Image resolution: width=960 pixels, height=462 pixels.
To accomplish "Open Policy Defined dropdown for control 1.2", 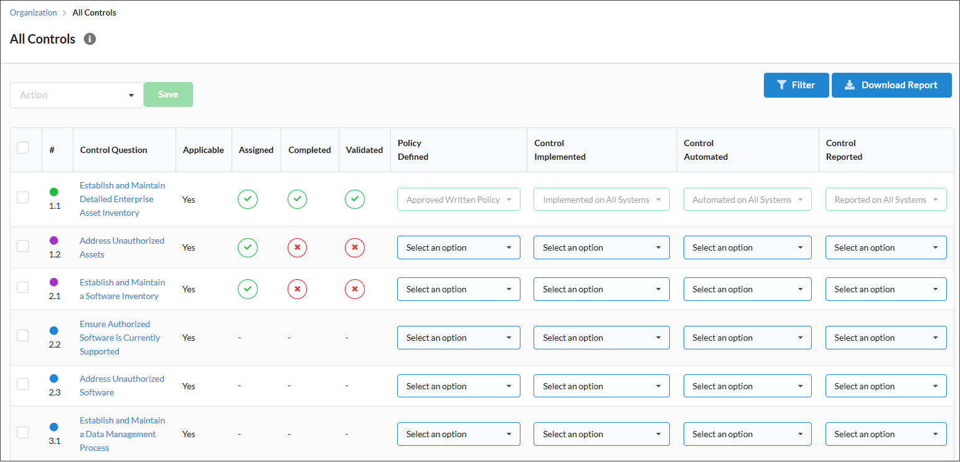I will [459, 247].
